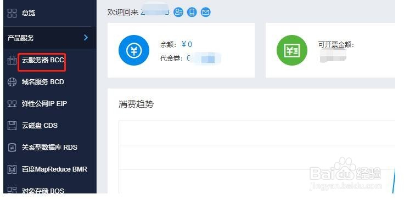404x200 pixels.
Task: Open 域名服务 BCD in the sidebar
Action: 43,82
